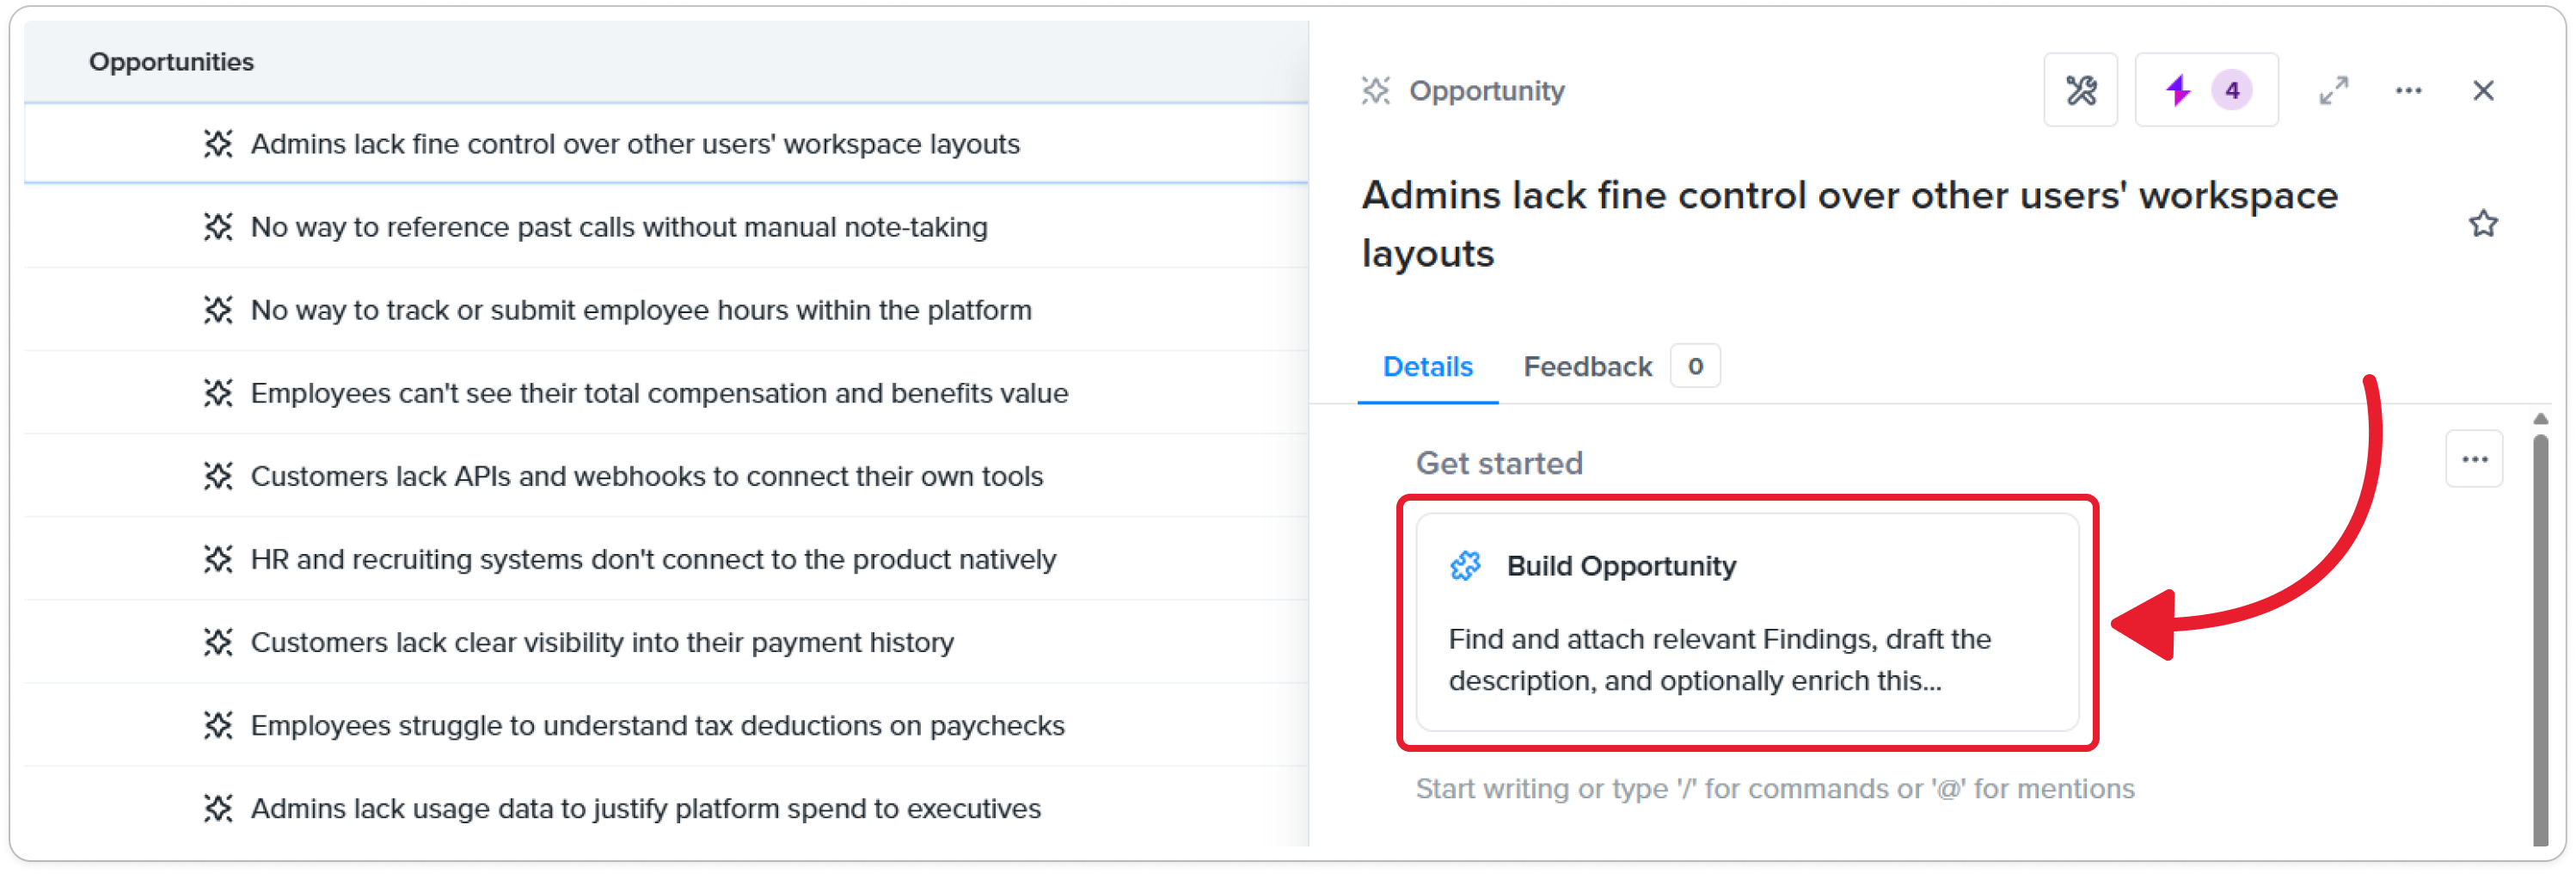Close the Opportunity detail panel

2482,91
